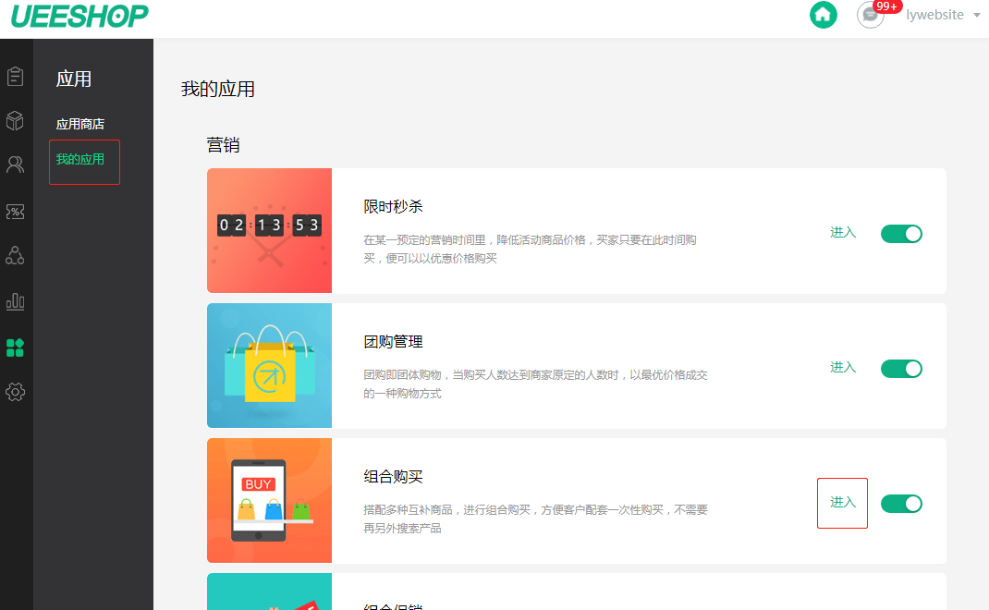Click the lywebsite username

(934, 15)
